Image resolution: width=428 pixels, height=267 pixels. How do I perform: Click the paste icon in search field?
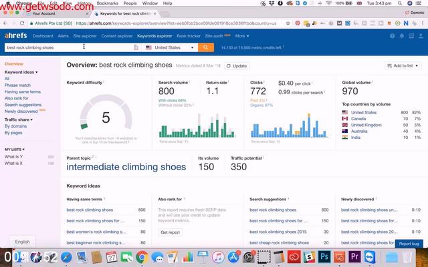click(x=136, y=47)
